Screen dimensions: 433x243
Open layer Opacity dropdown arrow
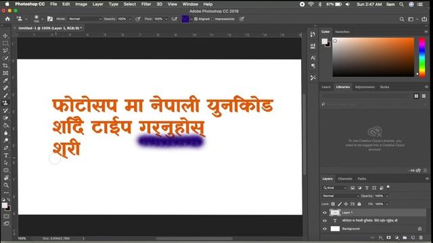[387, 196]
